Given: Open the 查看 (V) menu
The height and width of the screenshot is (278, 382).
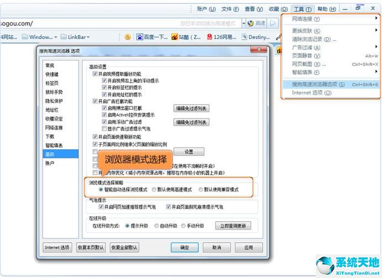Looking at the screenshot, I should [x=253, y=9].
